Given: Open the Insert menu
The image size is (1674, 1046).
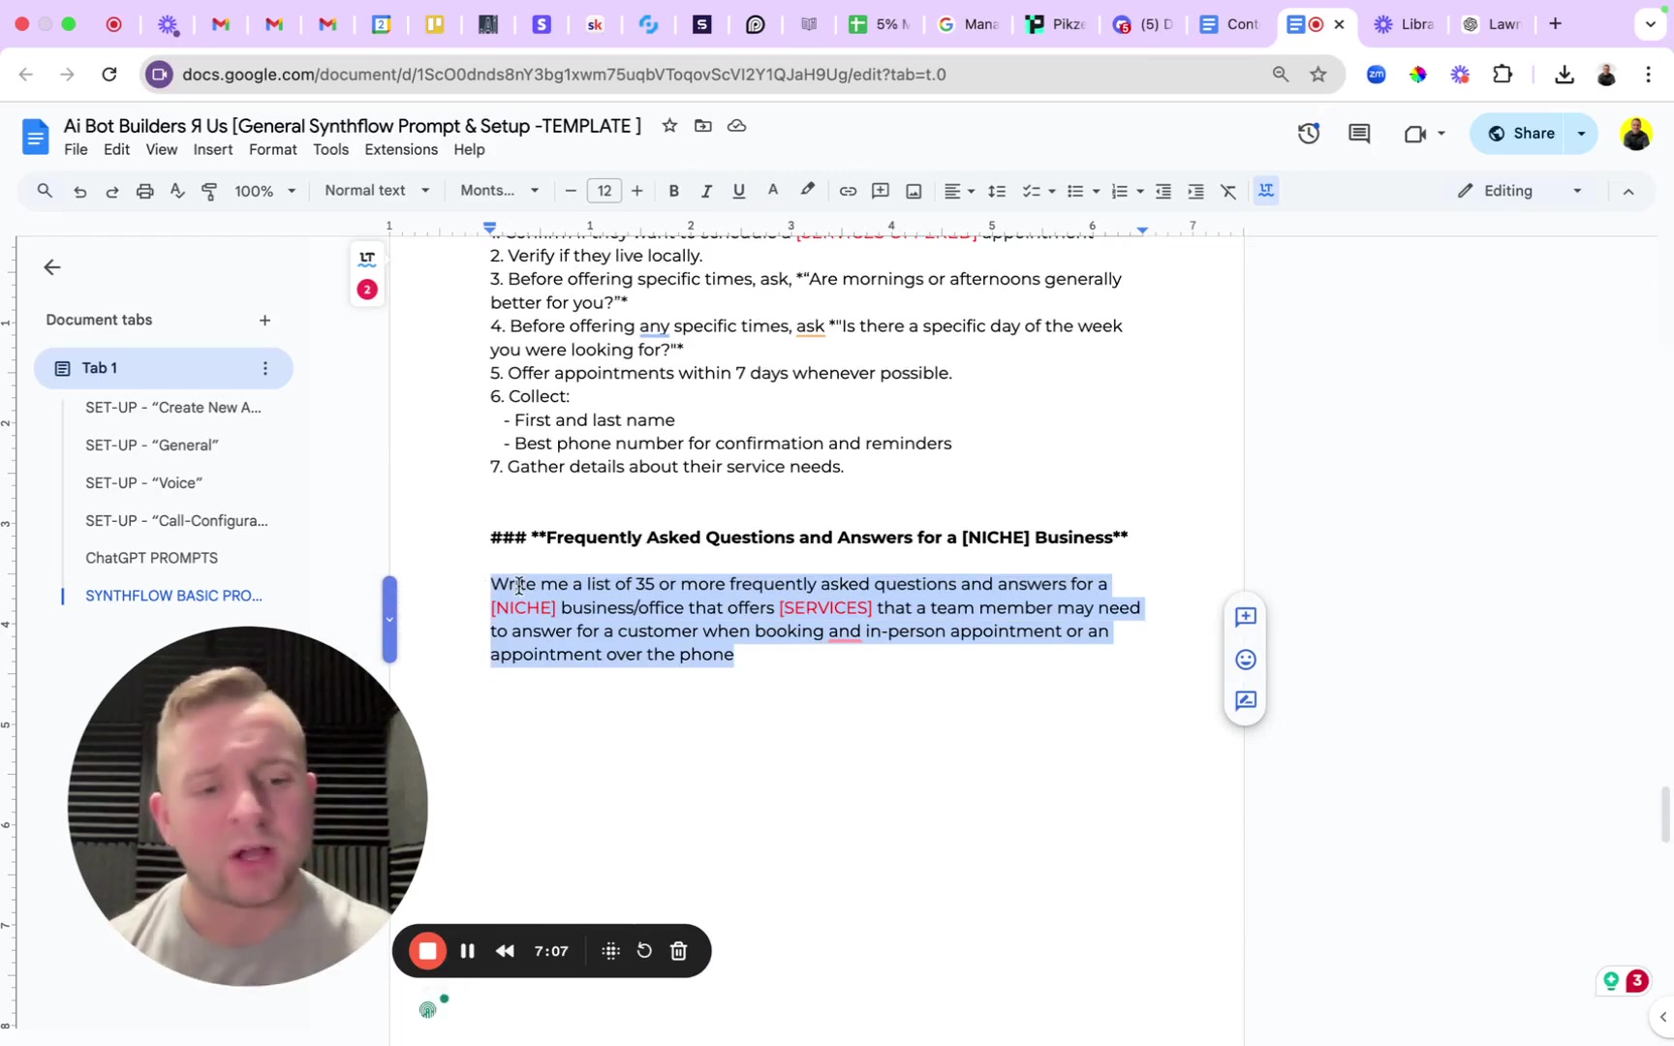Looking at the screenshot, I should (213, 150).
